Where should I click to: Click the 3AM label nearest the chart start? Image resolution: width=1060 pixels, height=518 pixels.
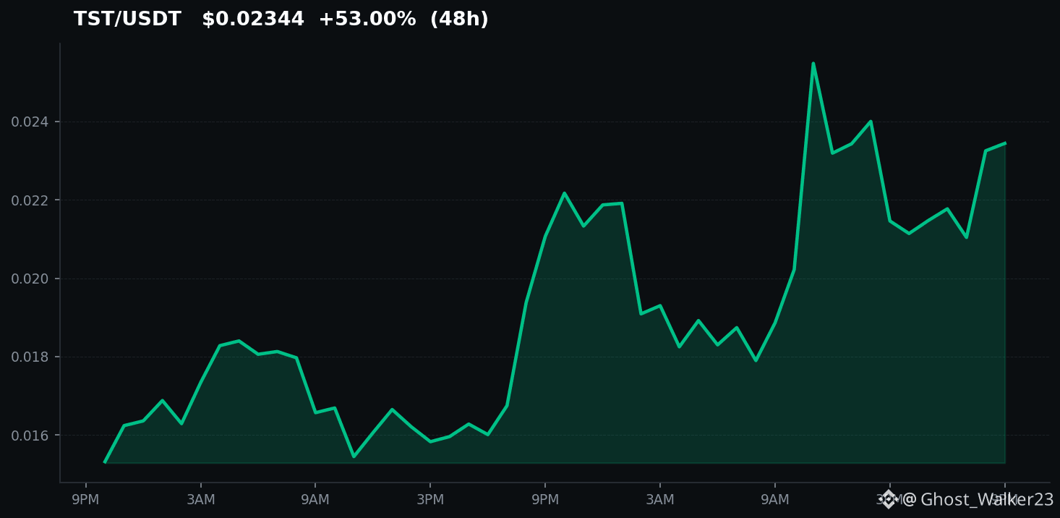200,500
